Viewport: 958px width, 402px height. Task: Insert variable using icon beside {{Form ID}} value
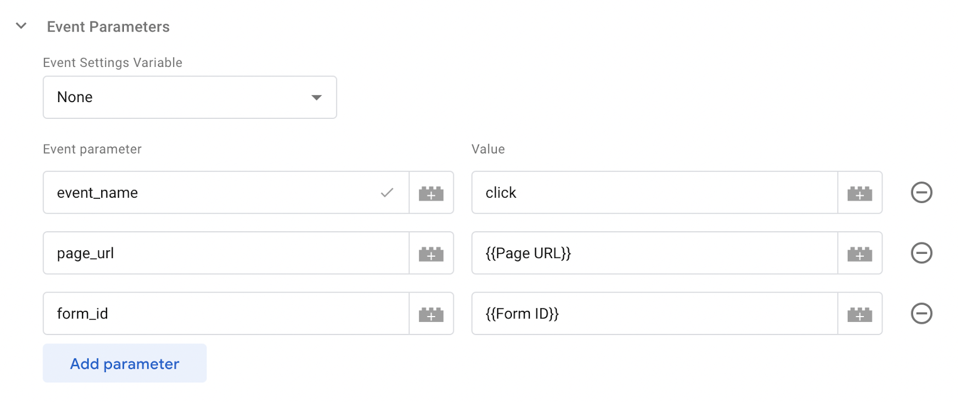[x=859, y=314]
